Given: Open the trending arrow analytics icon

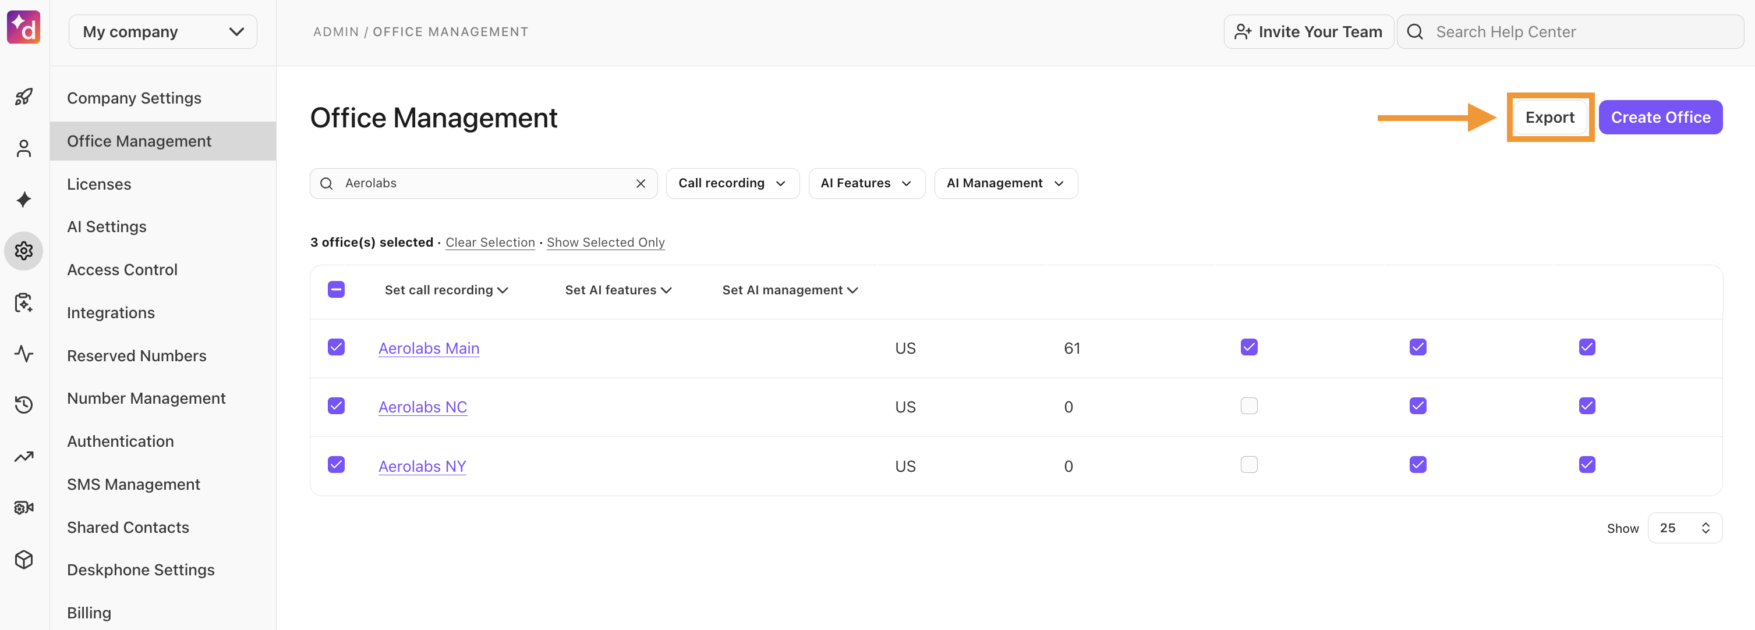Looking at the screenshot, I should coord(24,457).
